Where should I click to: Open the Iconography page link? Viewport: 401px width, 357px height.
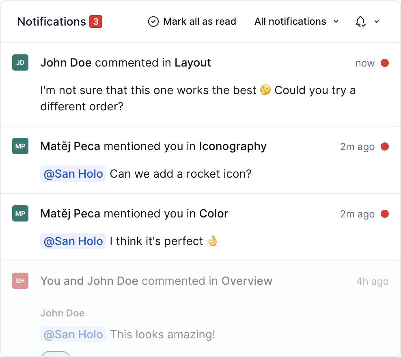[233, 146]
